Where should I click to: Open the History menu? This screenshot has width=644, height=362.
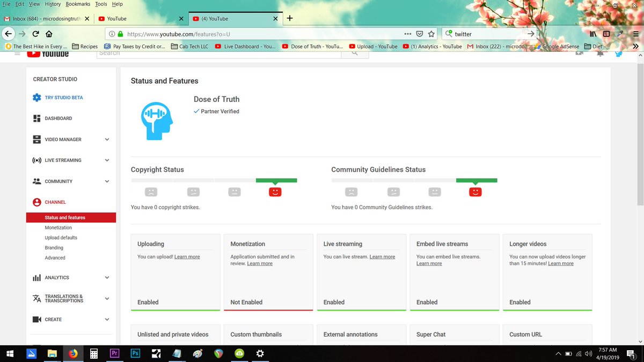pyautogui.click(x=53, y=4)
